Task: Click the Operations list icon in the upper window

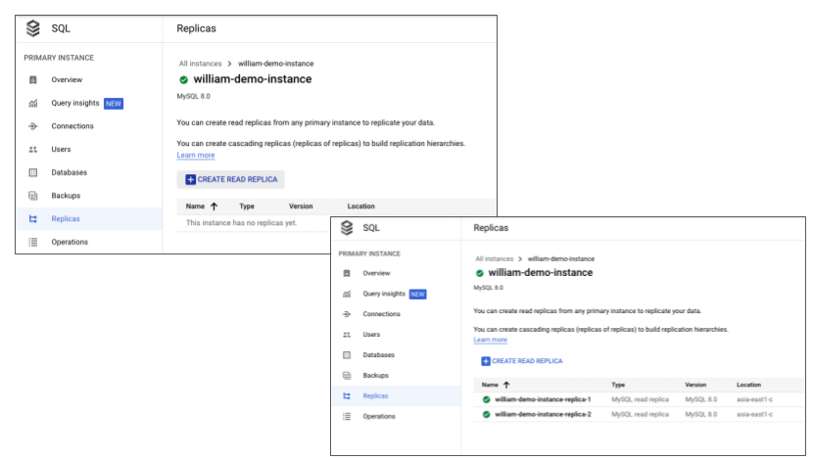Action: coord(33,242)
